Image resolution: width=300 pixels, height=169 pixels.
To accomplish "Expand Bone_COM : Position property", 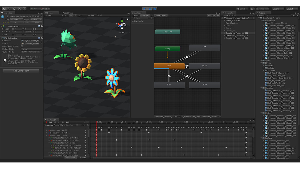I will point(46,130).
